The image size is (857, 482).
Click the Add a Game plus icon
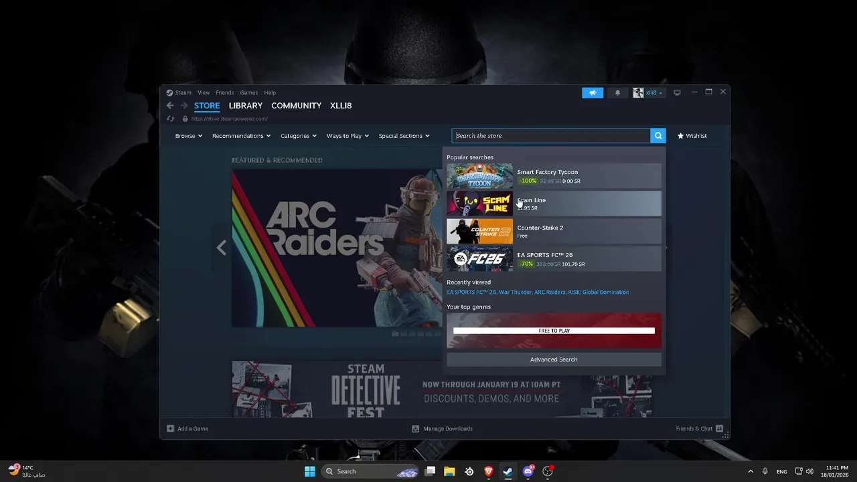click(x=171, y=428)
